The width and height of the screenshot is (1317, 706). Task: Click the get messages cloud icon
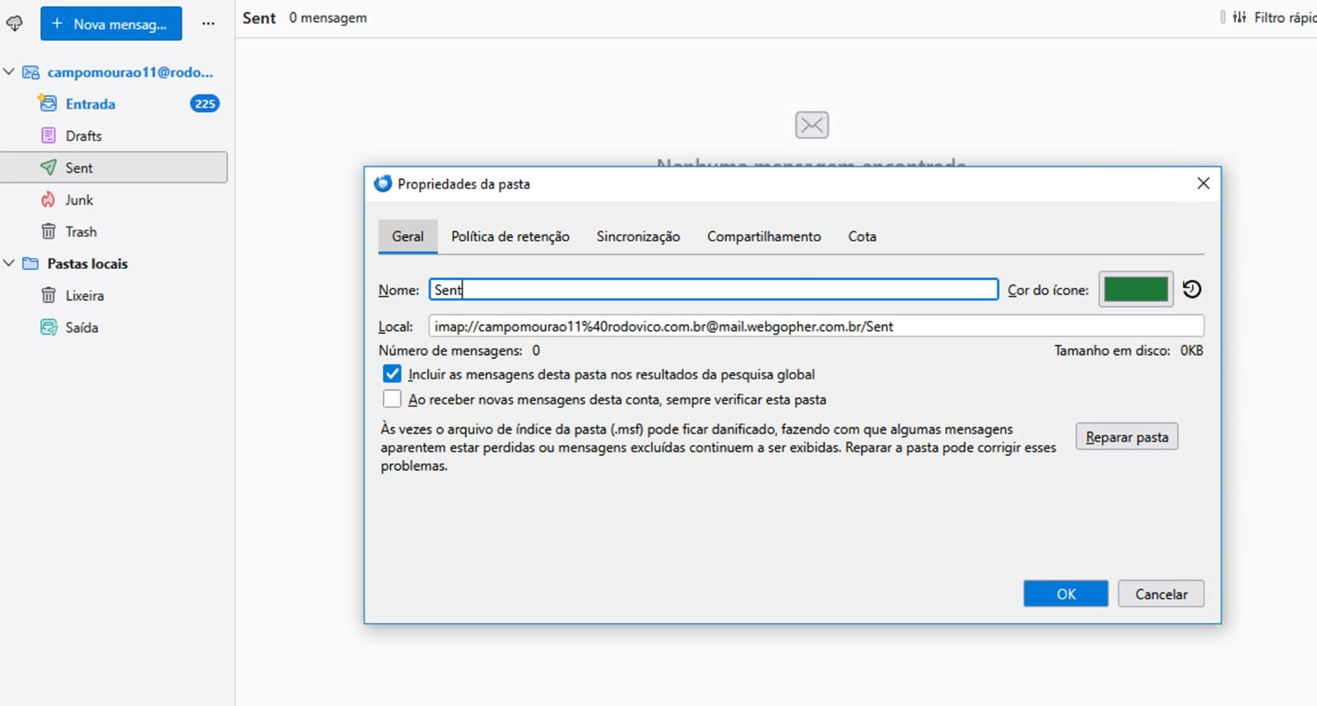pos(14,24)
